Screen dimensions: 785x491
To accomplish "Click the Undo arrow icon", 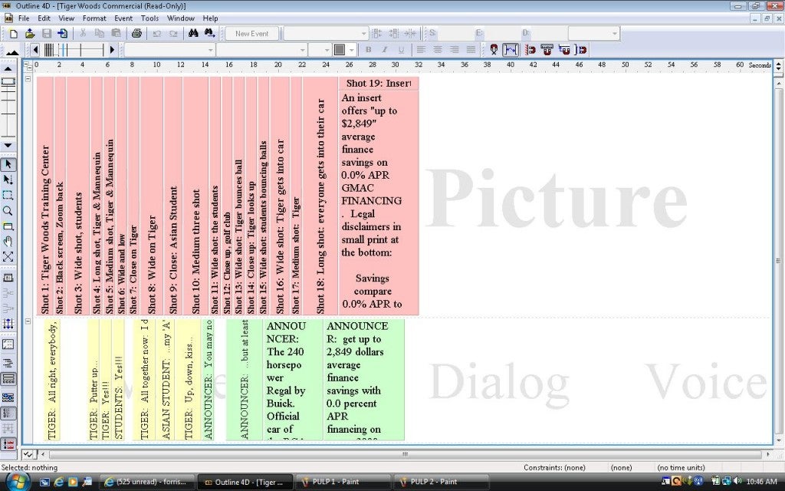I will [156, 34].
